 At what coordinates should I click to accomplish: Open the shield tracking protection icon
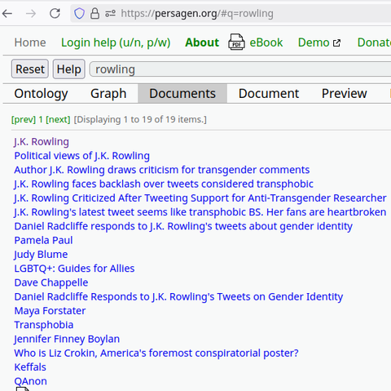[79, 13]
